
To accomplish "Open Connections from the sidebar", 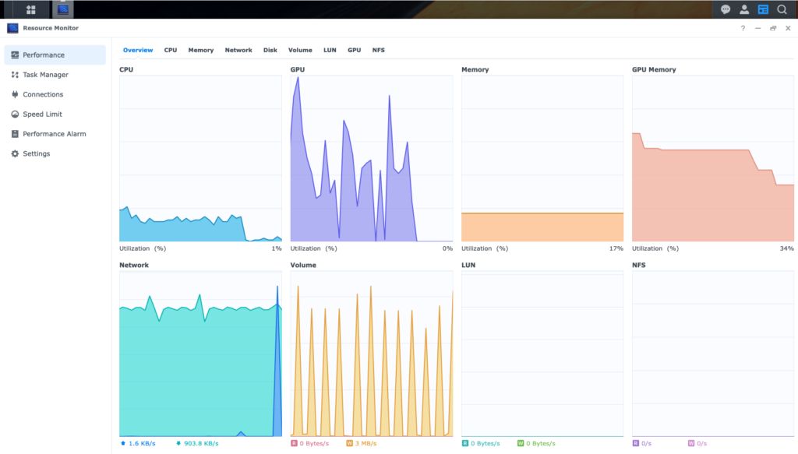I will (x=43, y=94).
